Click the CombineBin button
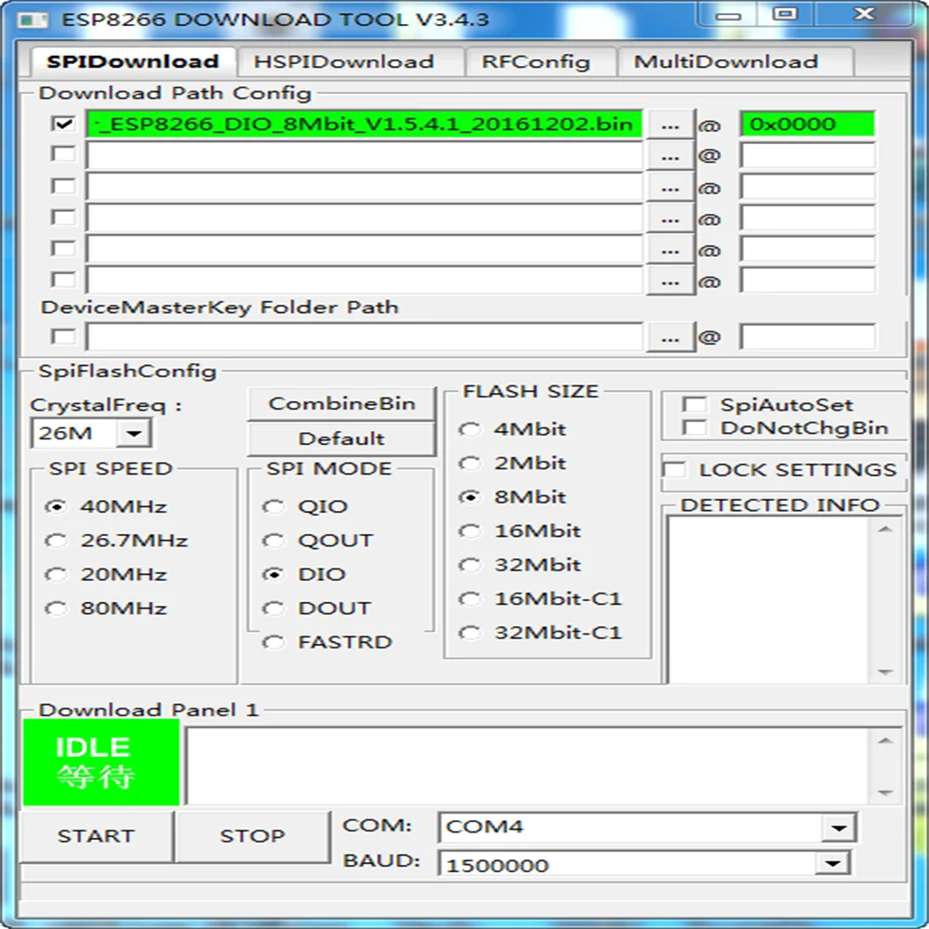929x929 pixels. (x=342, y=403)
